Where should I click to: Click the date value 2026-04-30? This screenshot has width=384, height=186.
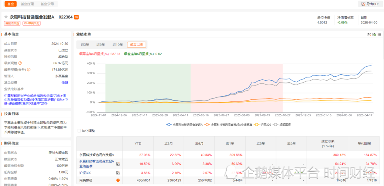[x=369, y=22]
